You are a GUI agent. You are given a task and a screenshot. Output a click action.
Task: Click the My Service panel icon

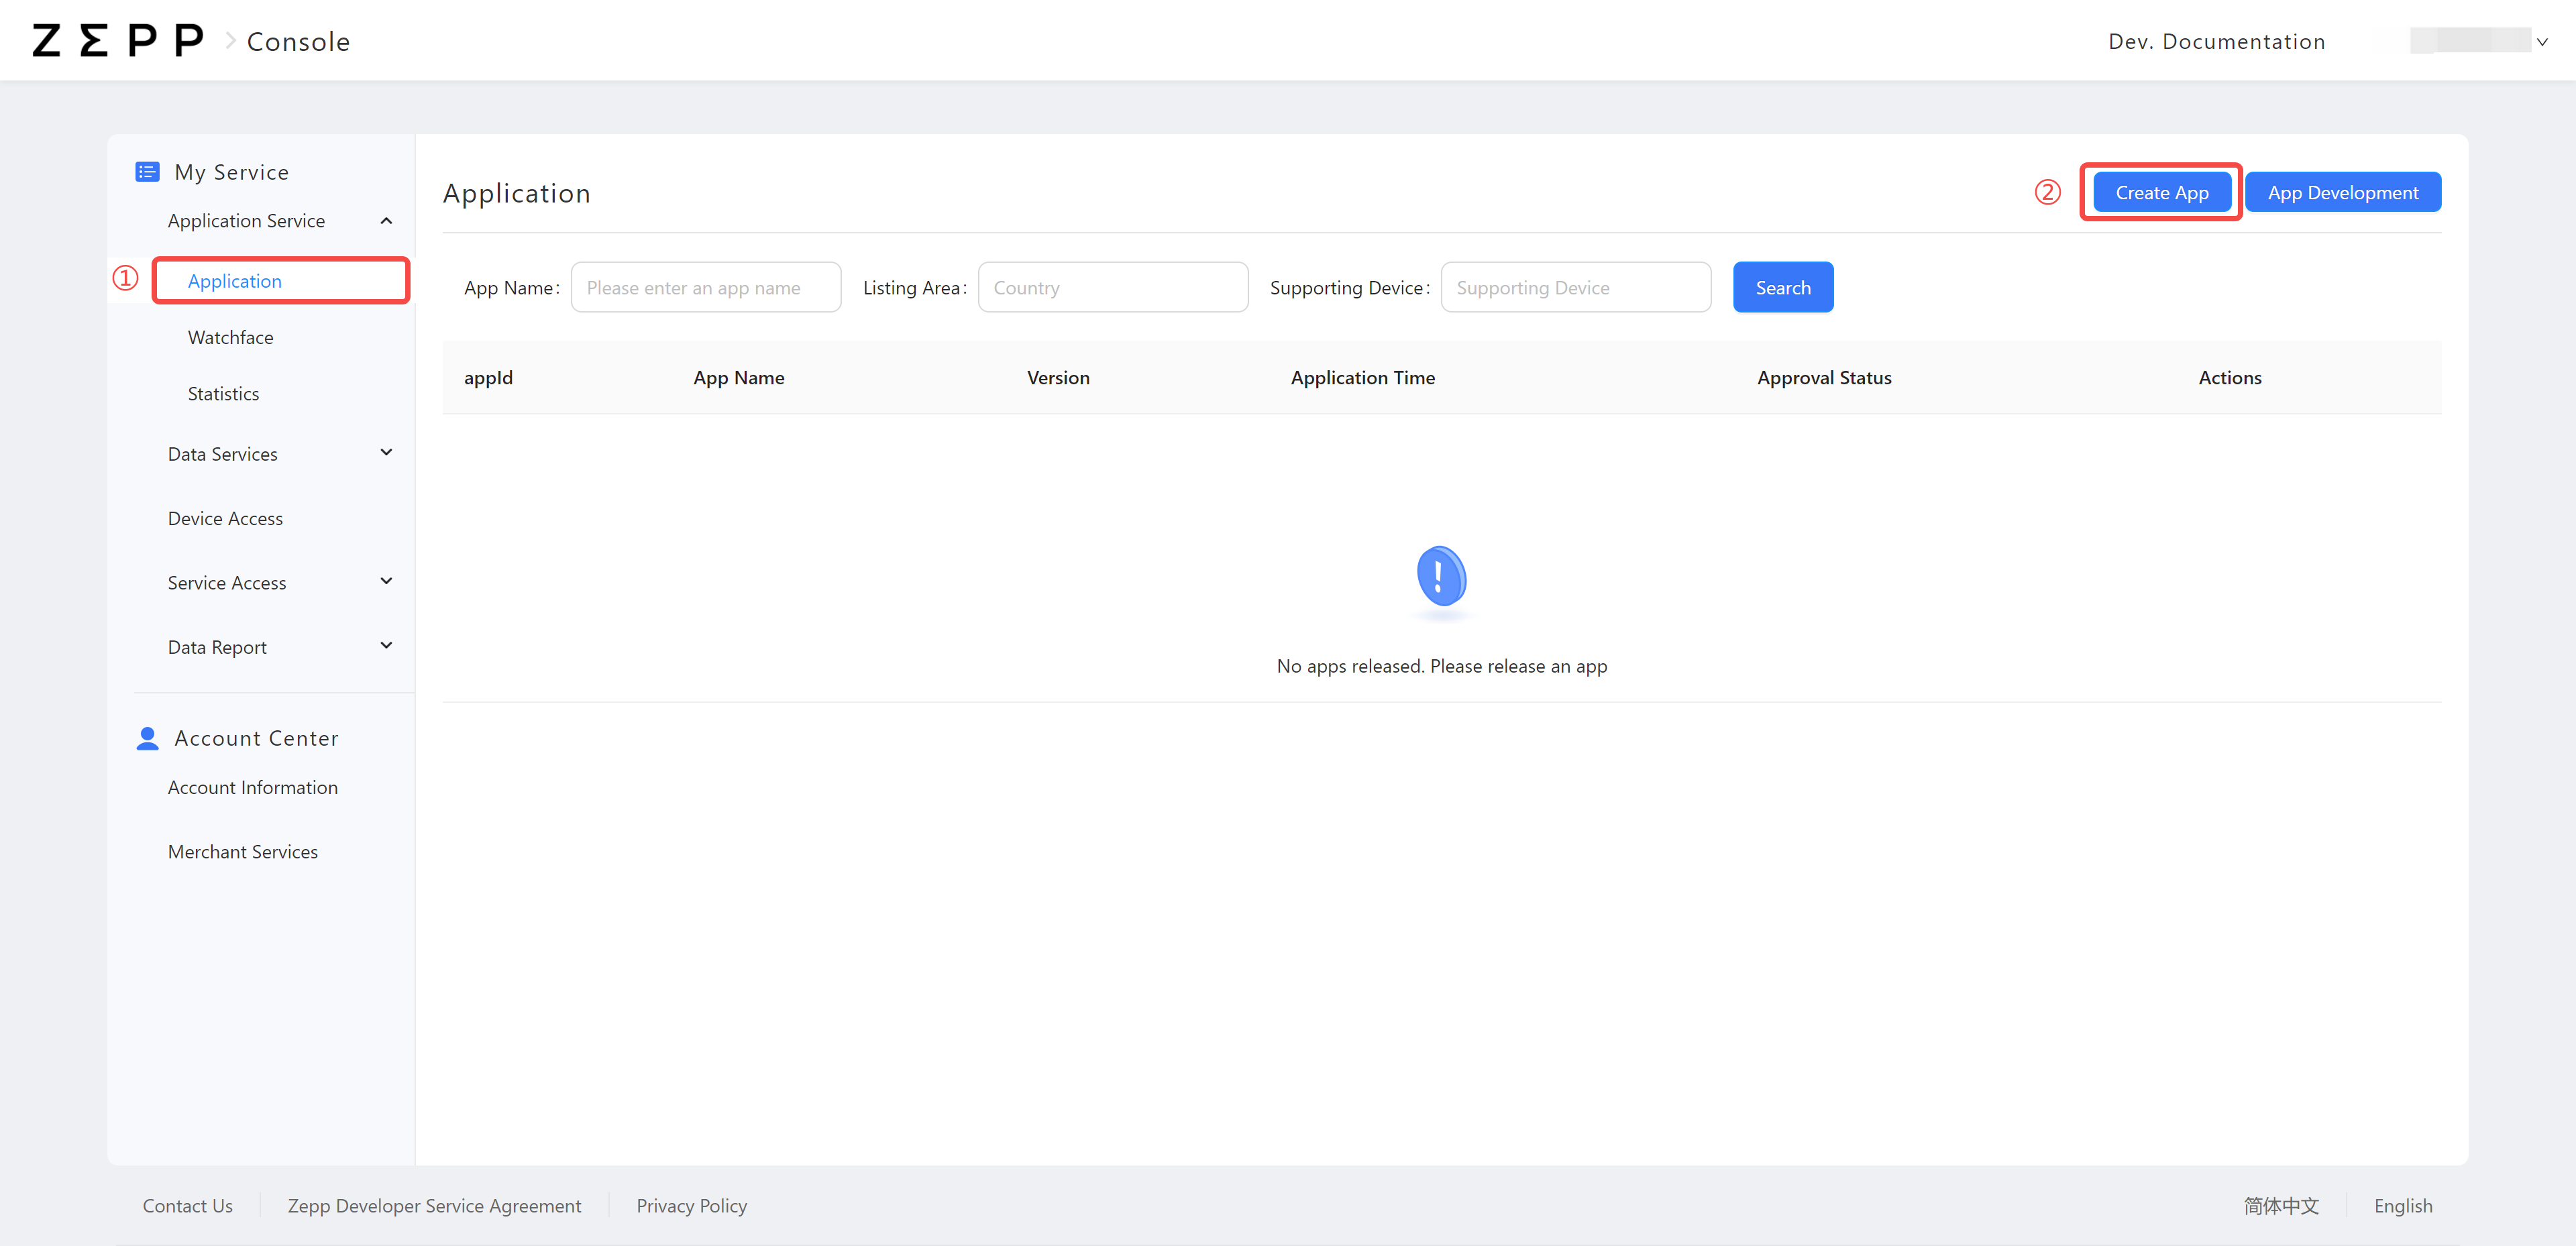click(147, 171)
